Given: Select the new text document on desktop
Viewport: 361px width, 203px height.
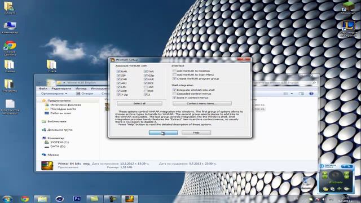Looking at the screenshot, I should point(10,107).
